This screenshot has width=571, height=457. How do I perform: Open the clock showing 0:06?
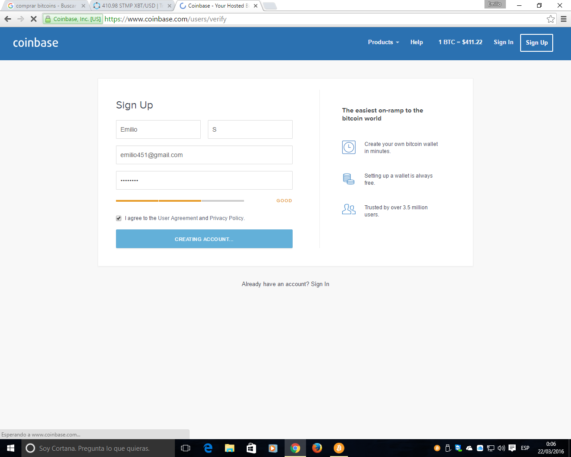click(551, 448)
